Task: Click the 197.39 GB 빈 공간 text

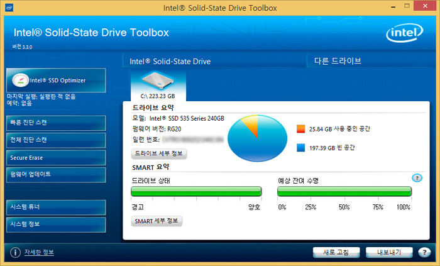Action: tap(332, 148)
